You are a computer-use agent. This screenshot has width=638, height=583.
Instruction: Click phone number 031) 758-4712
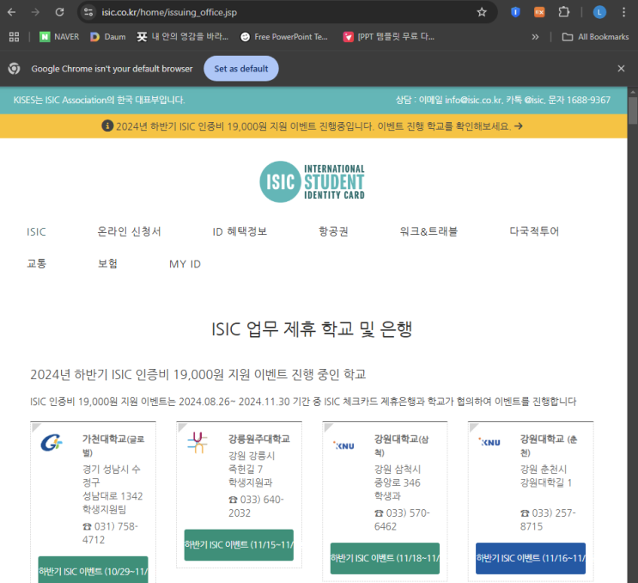click(x=110, y=533)
